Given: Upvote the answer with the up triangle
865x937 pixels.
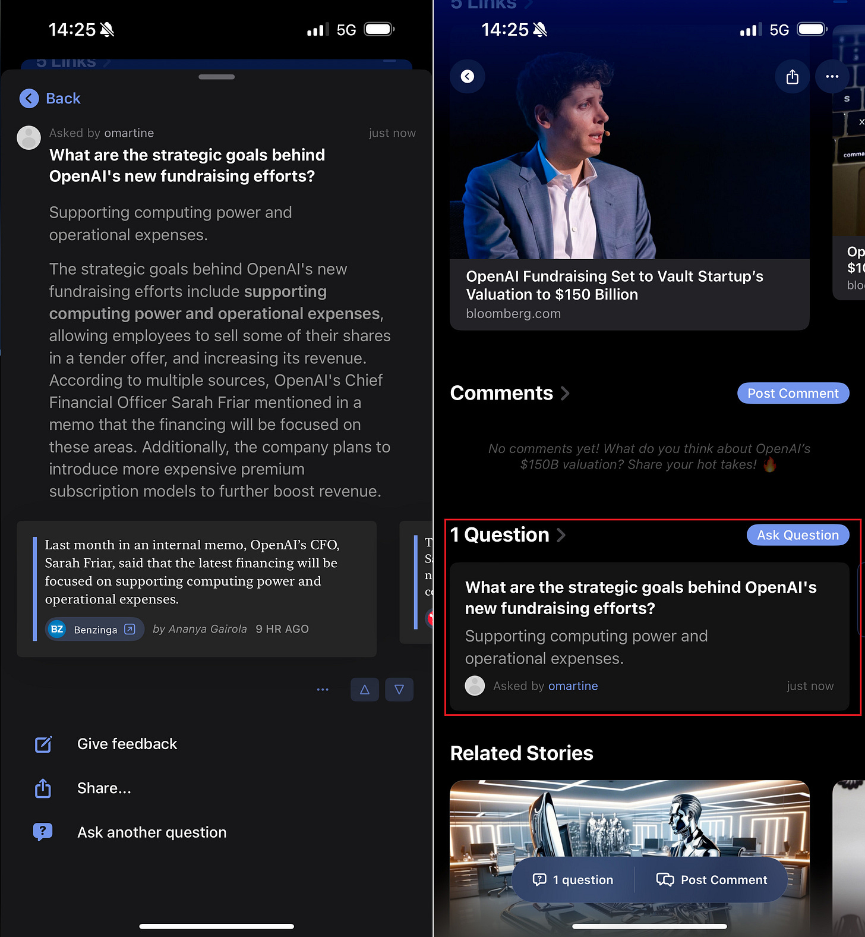Looking at the screenshot, I should [x=365, y=690].
